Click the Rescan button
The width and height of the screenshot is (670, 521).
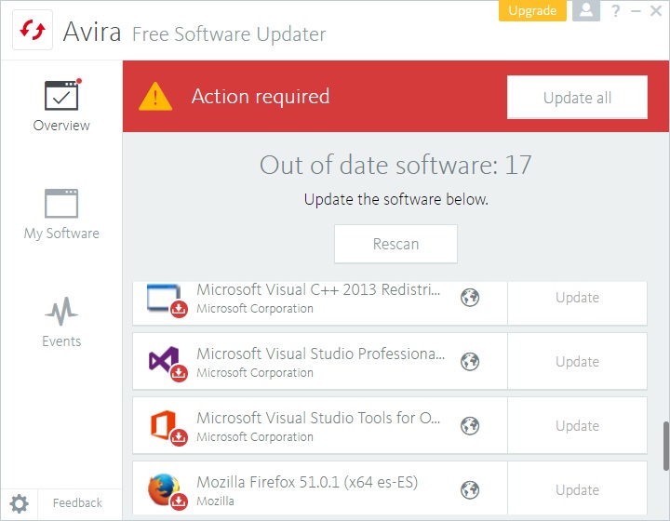tap(395, 244)
